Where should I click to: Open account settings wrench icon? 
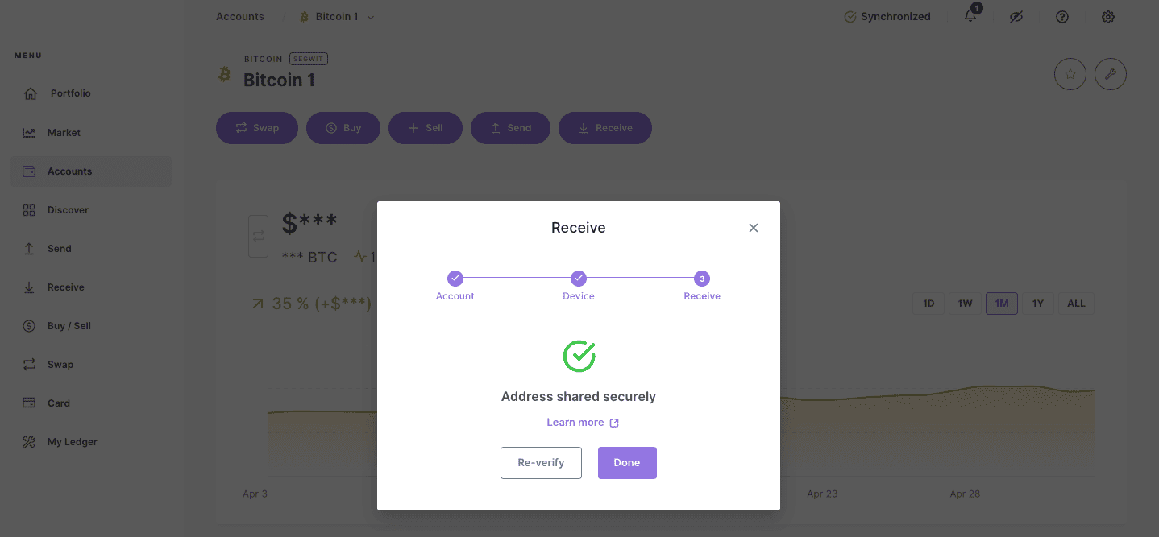1111,74
